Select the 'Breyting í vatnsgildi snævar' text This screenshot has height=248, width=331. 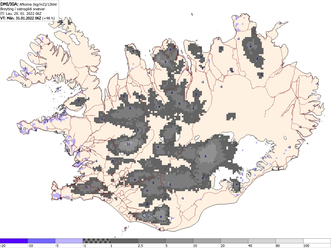point(23,9)
